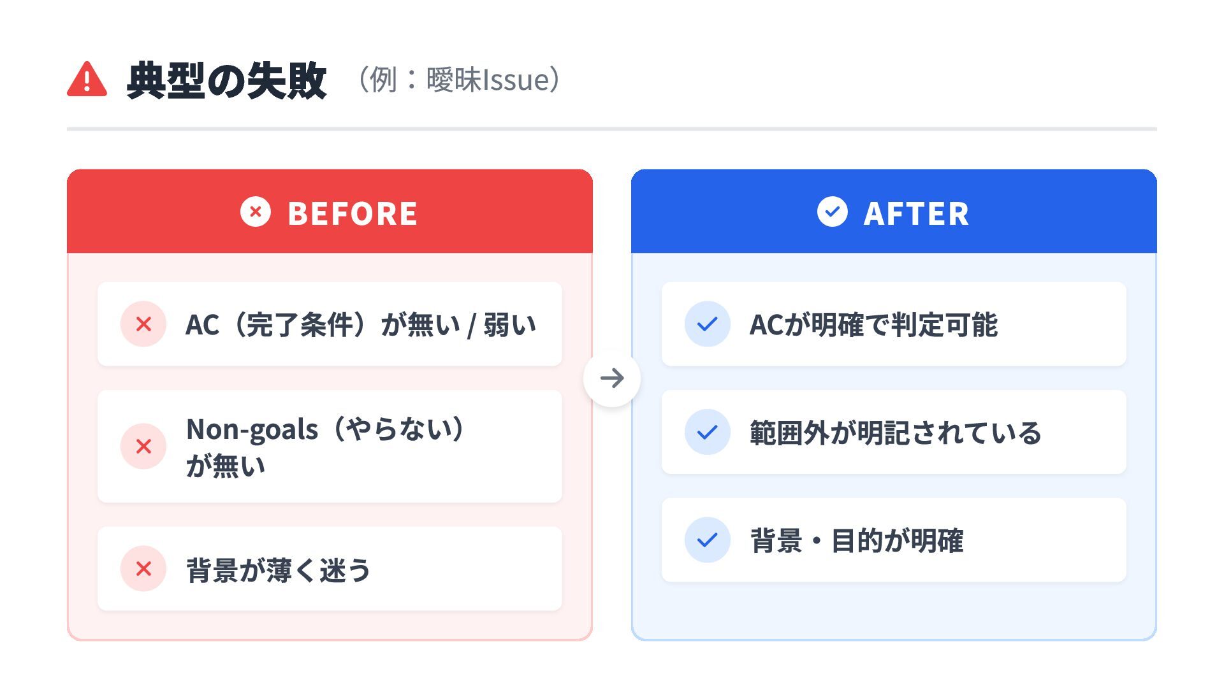Click the center arrow circle between panels
Screen dimensions: 1224x688
612,378
